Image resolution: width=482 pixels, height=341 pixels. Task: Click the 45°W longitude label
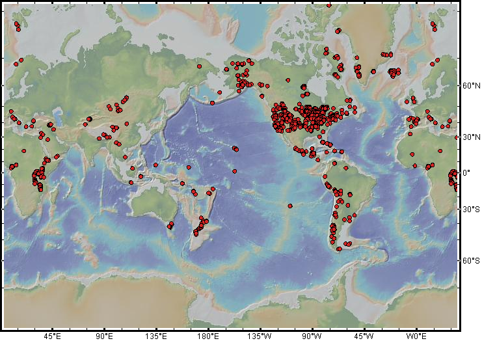364,336
